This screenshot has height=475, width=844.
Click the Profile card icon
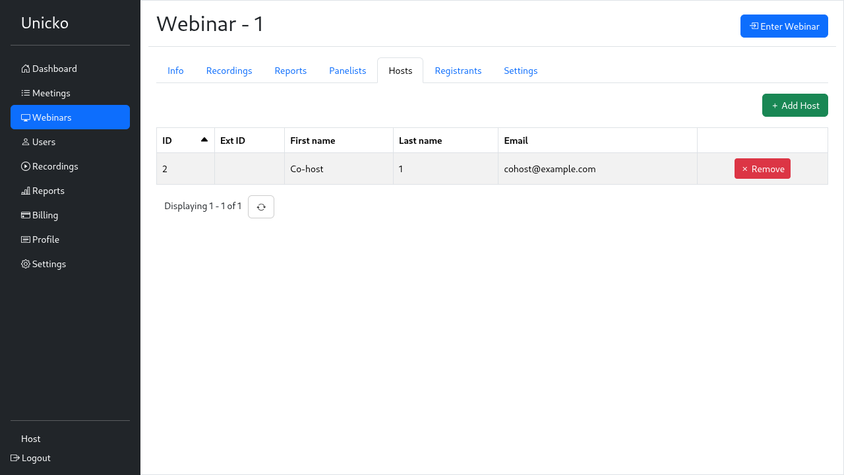(x=26, y=239)
